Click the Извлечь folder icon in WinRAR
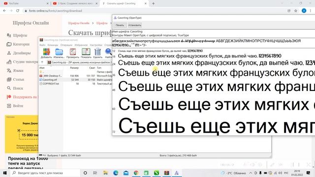The width and height of the screenshot is (315, 177). coord(59,53)
